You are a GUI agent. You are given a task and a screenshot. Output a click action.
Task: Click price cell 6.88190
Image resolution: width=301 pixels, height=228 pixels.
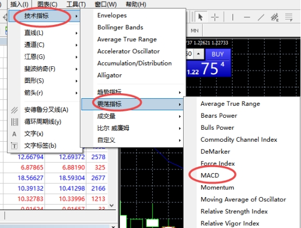click(73, 168)
